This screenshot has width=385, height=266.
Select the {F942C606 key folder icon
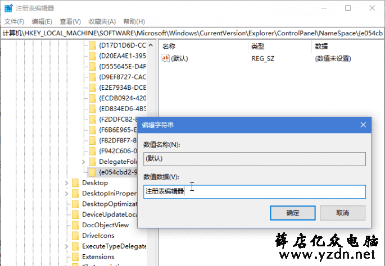pos(92,151)
